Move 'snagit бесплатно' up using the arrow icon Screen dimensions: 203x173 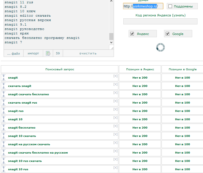point(4,126)
